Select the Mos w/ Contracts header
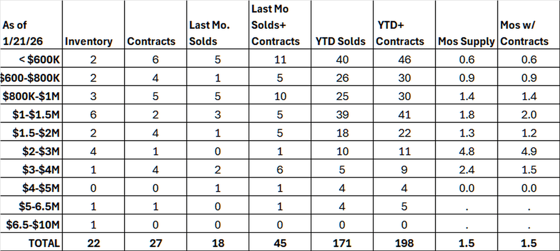This screenshot has width=560, height=251. coord(524,33)
